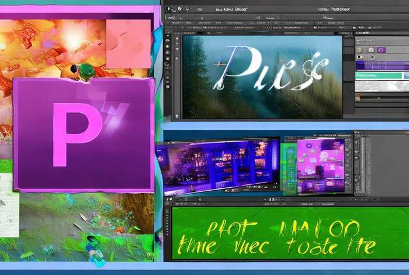Select the crescent-shaped tool in the left tool strip
409x275 pixels.
tap(168, 64)
